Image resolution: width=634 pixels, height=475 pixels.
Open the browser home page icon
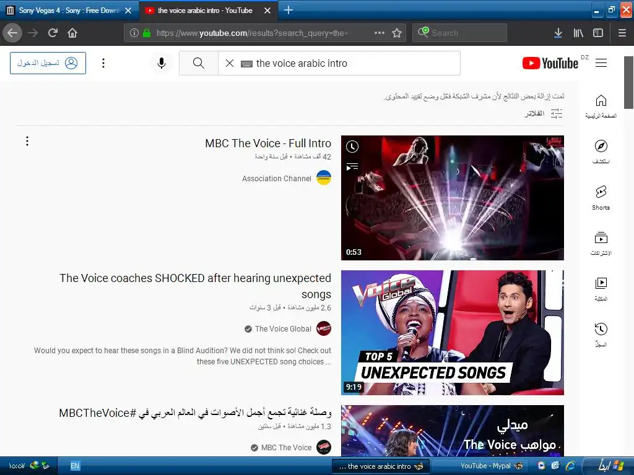(72, 33)
